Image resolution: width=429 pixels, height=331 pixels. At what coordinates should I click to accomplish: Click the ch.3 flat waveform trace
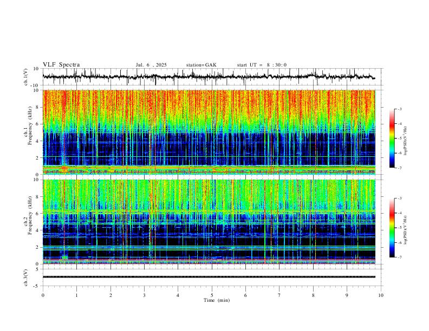pos(209,277)
